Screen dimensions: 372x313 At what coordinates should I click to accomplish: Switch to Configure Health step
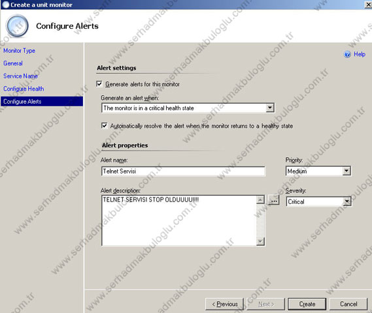(x=24, y=89)
